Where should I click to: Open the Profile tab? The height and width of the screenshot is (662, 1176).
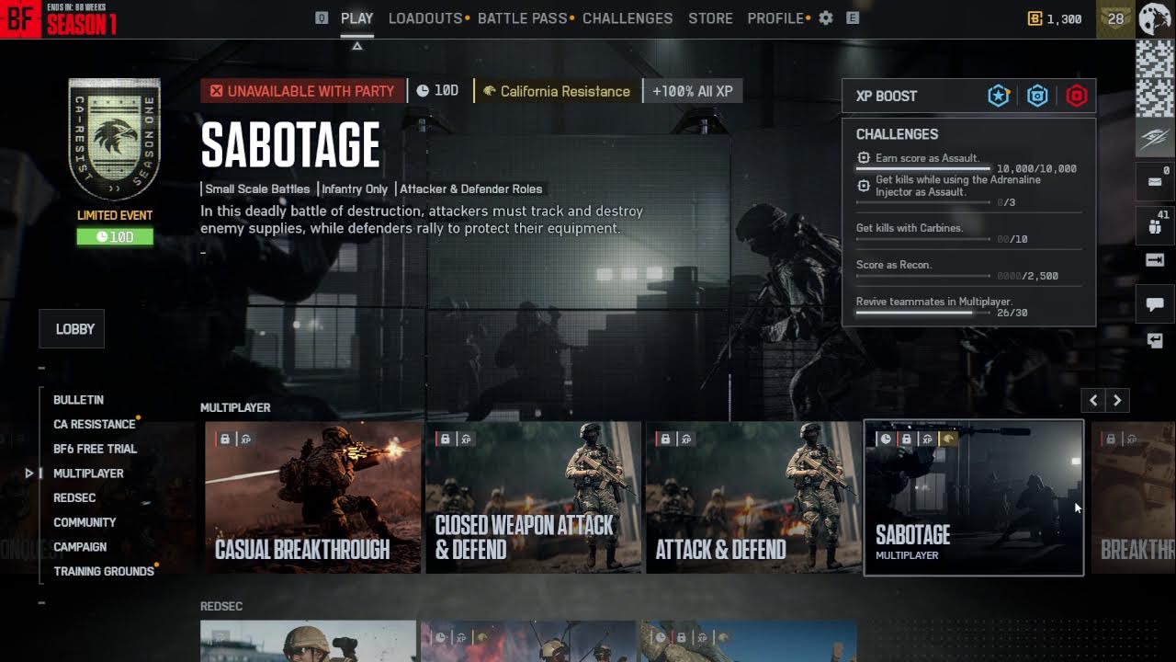click(776, 18)
